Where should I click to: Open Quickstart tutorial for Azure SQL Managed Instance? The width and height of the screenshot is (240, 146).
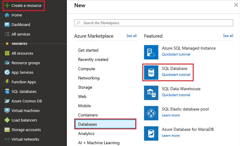(176, 54)
